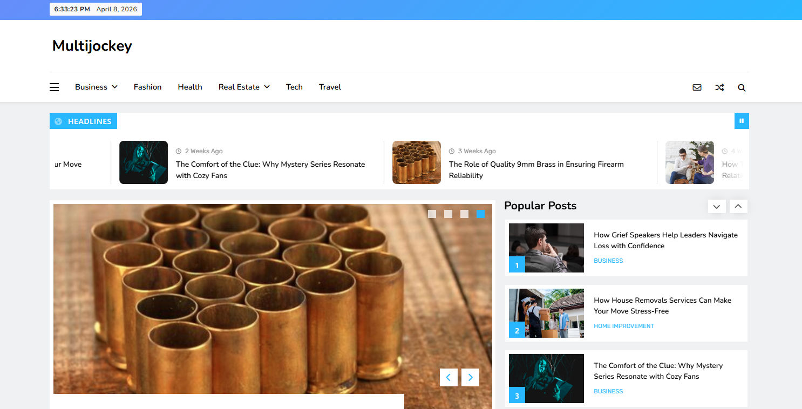
Task: Open headline about Quality 9mm Brass
Action: [536, 170]
